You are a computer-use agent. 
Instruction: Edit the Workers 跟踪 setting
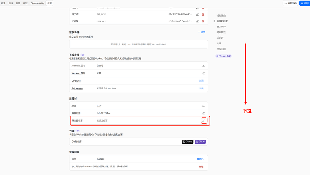[x=204, y=73]
